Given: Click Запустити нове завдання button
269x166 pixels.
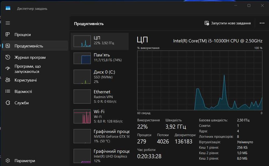Looking at the screenshot, I should coord(228,23).
